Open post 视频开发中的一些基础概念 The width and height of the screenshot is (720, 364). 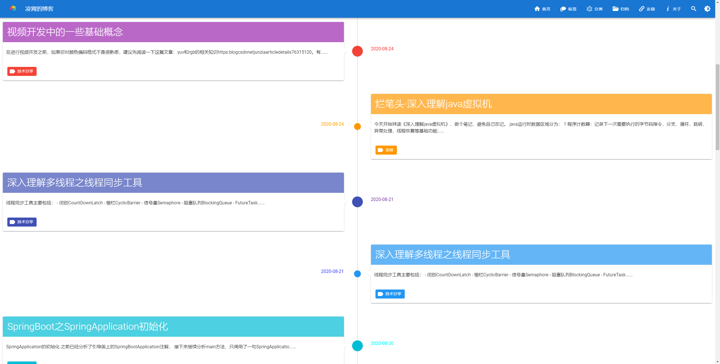pyautogui.click(x=65, y=32)
